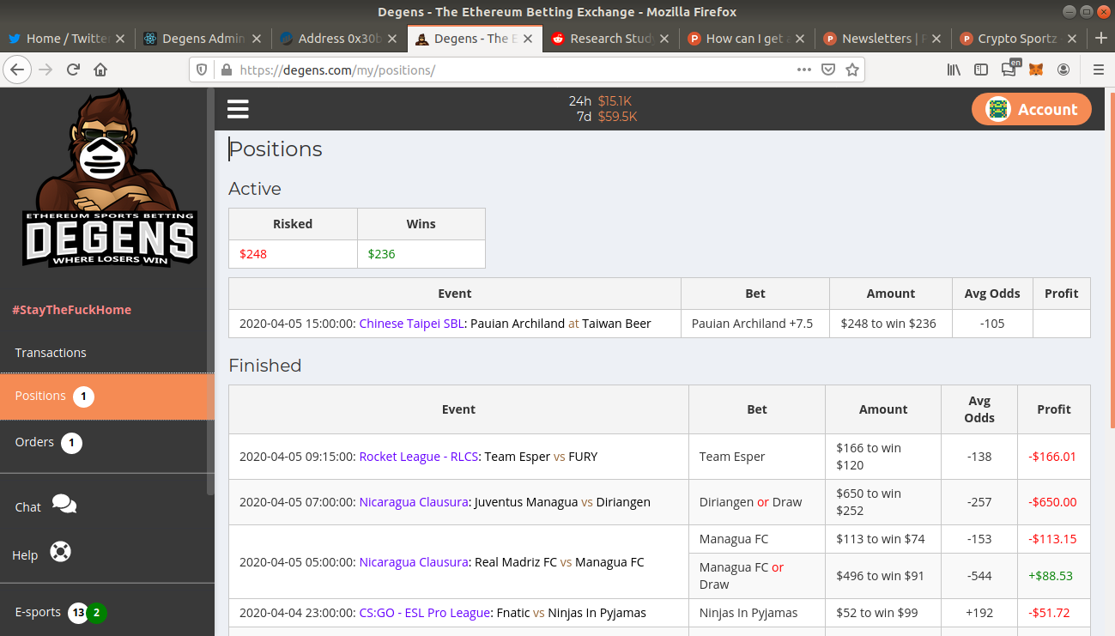Click the chat speech bubbles icon
This screenshot has width=1115, height=636.
pos(64,504)
